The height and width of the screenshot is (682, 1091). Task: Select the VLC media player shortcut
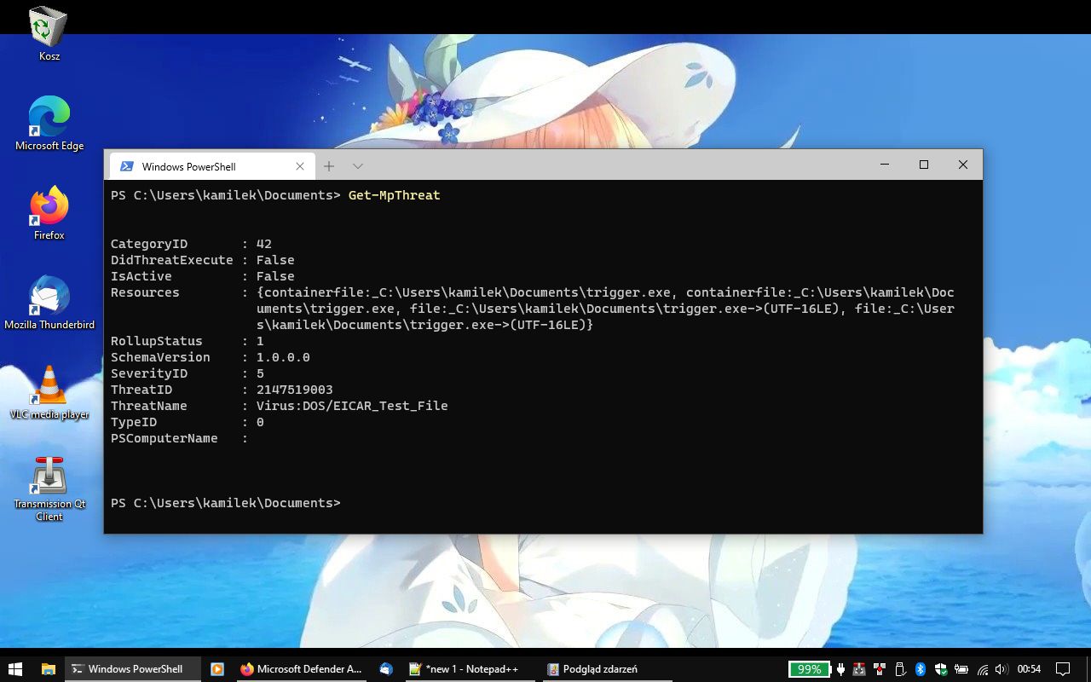49,392
